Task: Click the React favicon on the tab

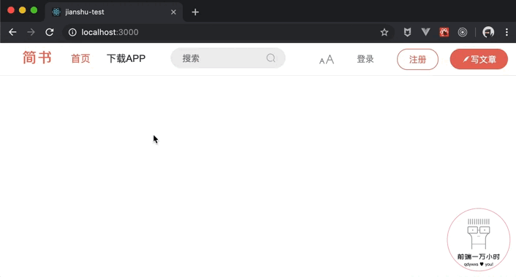Action: pos(56,12)
